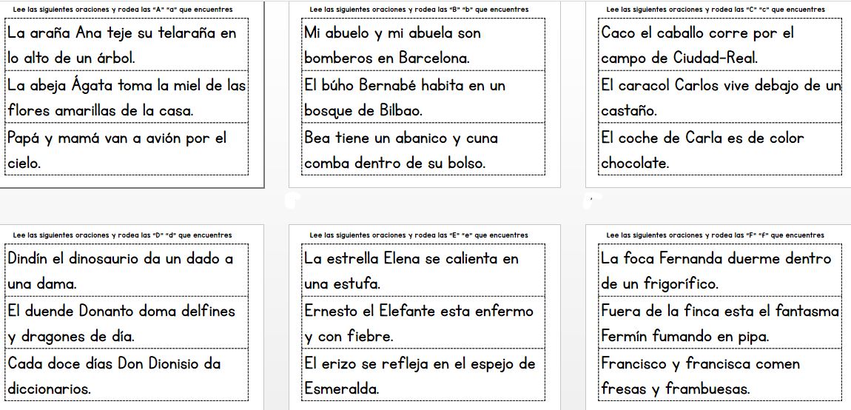Click the line "Mi abuelo y mi abuela son"
851x410 pixels.
point(393,33)
